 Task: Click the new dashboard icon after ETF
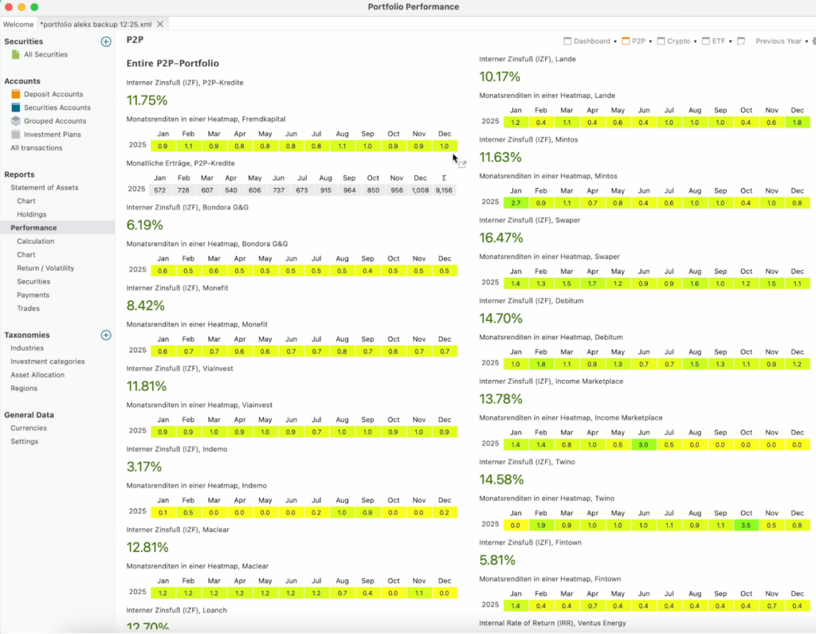coord(741,41)
